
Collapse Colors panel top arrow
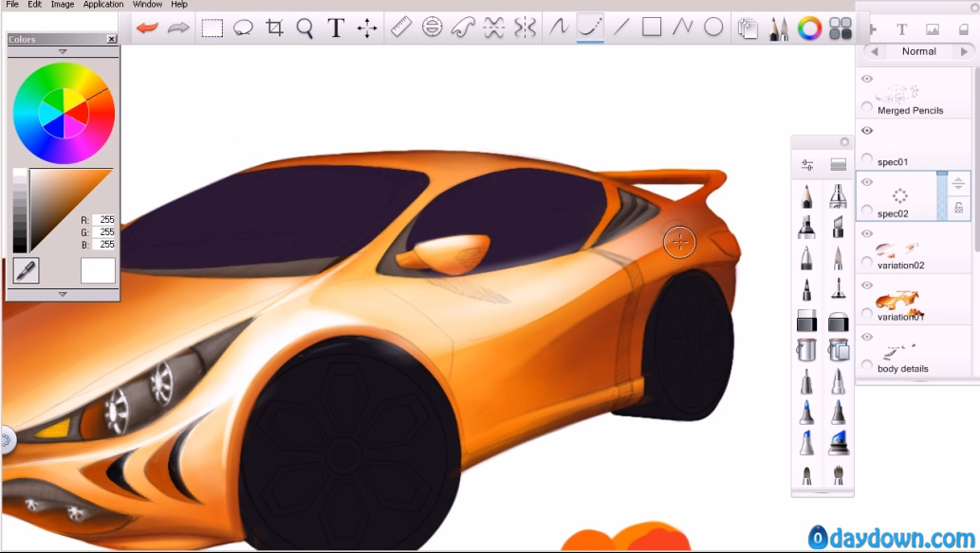click(x=63, y=51)
